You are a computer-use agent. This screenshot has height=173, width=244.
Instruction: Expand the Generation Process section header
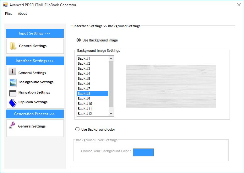[x=35, y=114]
